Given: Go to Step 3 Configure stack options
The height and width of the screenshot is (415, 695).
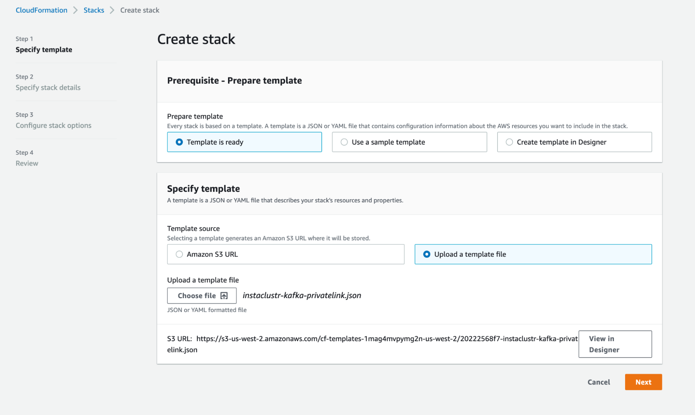Looking at the screenshot, I should (54, 125).
